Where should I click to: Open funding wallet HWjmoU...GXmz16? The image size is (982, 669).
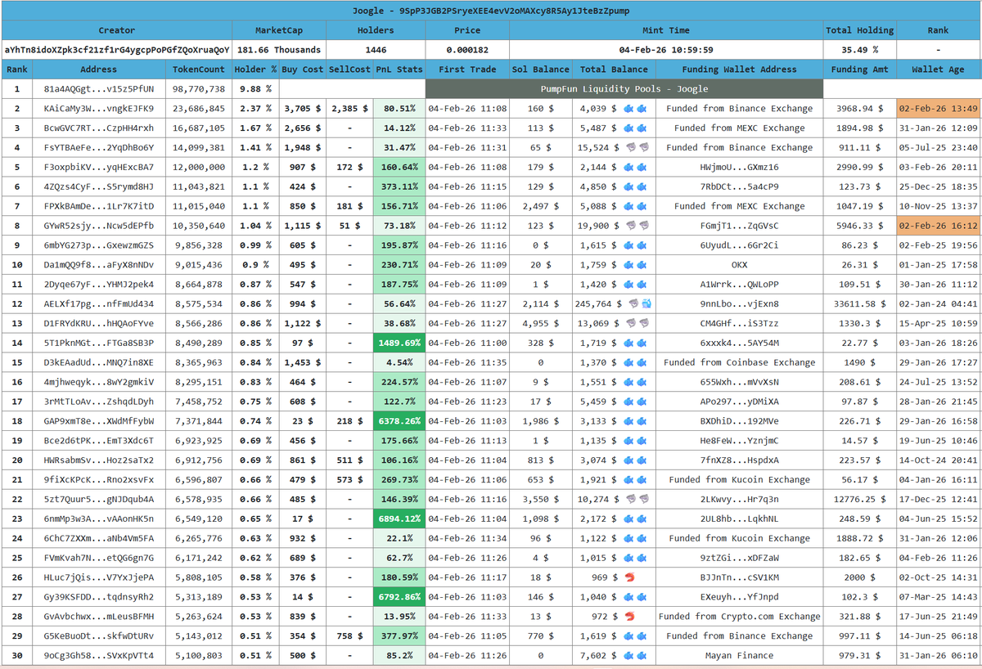tap(739, 168)
